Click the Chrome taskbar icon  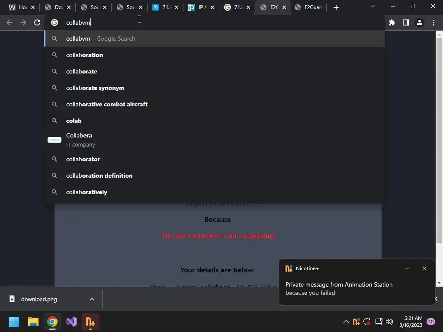[52, 322]
